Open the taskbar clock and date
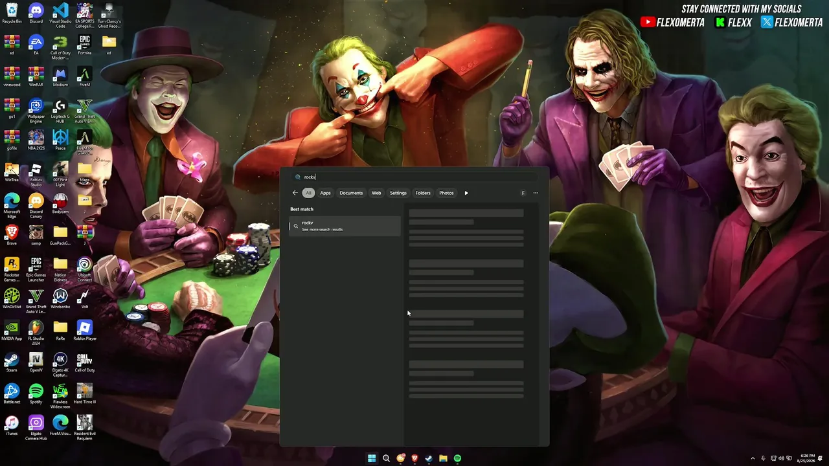The width and height of the screenshot is (829, 466). (x=806, y=458)
